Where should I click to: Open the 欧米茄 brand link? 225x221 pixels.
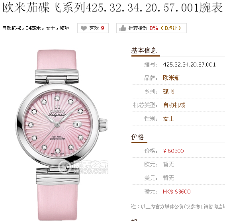coord(171,78)
